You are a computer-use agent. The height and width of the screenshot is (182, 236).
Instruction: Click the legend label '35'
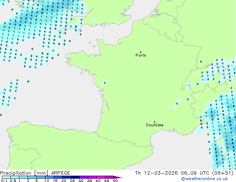(89, 181)
